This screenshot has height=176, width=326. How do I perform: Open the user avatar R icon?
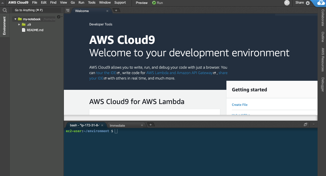[287, 3]
